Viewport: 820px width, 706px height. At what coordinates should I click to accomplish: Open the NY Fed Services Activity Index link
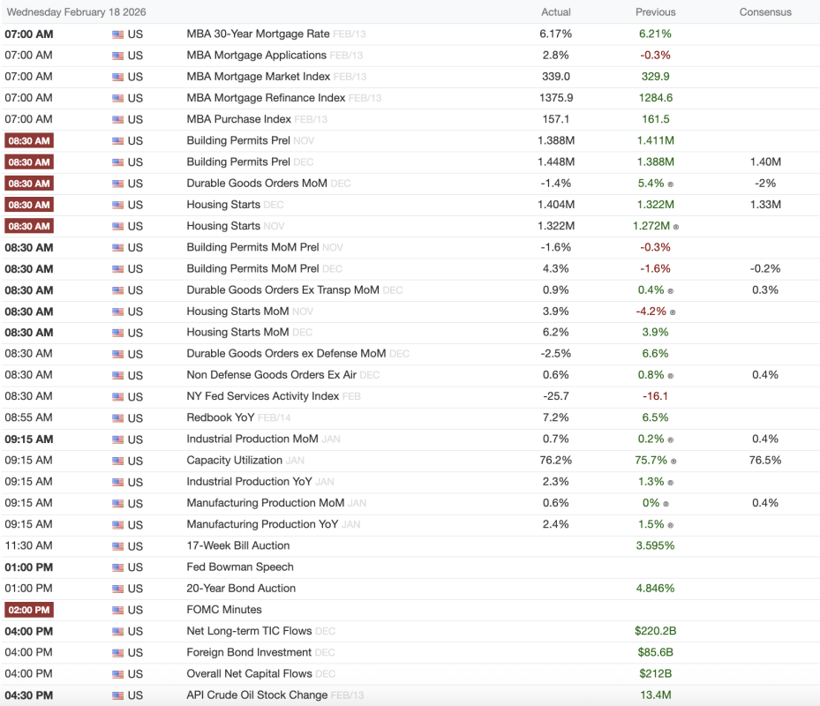(x=262, y=396)
